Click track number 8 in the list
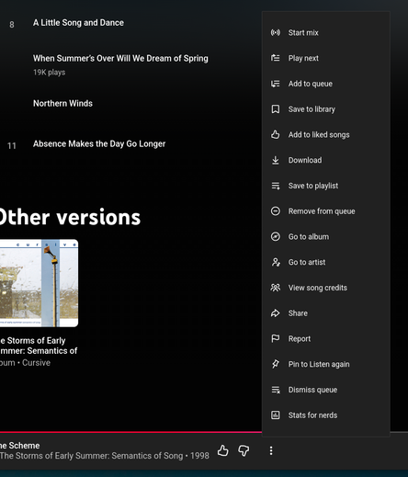Viewport: 408px width, 477px height. 12,25
